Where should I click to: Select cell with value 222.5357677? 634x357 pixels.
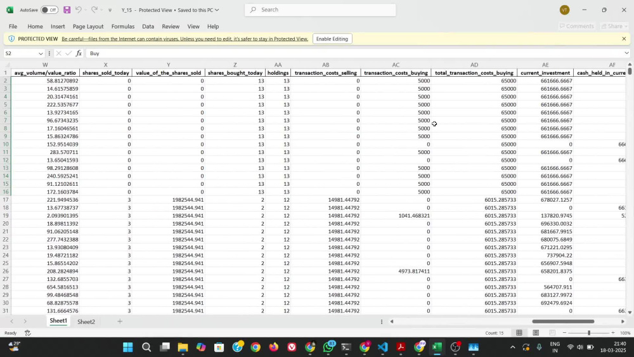(x=45, y=105)
